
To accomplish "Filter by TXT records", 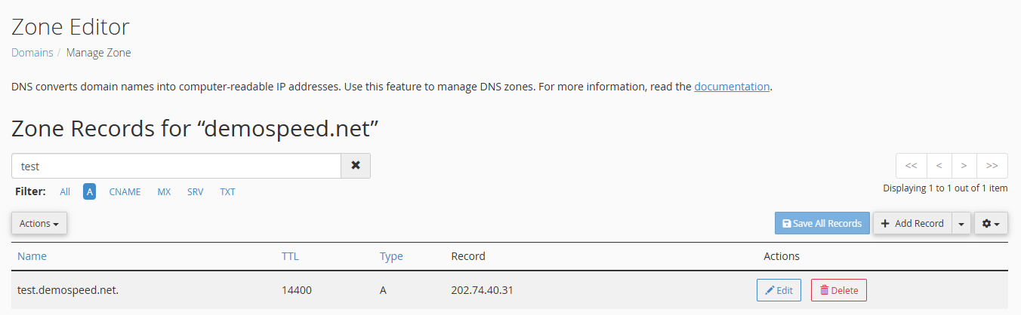I will 227,191.
